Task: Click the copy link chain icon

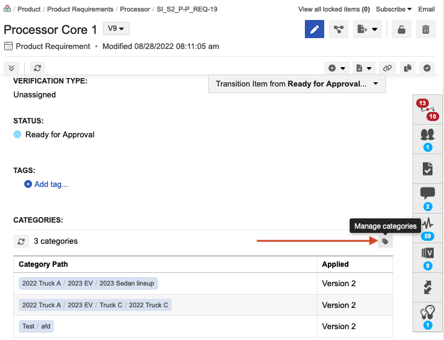Action: [x=388, y=68]
